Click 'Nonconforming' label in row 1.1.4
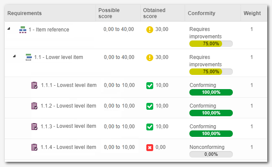 [207, 147]
